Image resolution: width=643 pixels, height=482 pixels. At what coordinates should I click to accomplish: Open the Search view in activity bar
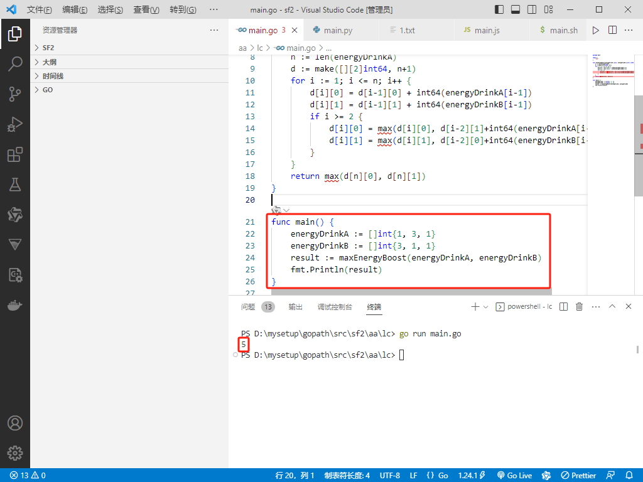pos(15,64)
